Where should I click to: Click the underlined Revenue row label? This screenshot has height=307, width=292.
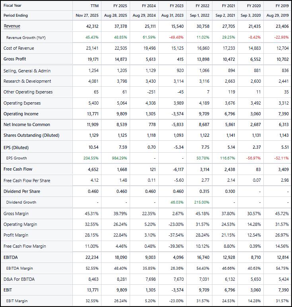[12, 26]
